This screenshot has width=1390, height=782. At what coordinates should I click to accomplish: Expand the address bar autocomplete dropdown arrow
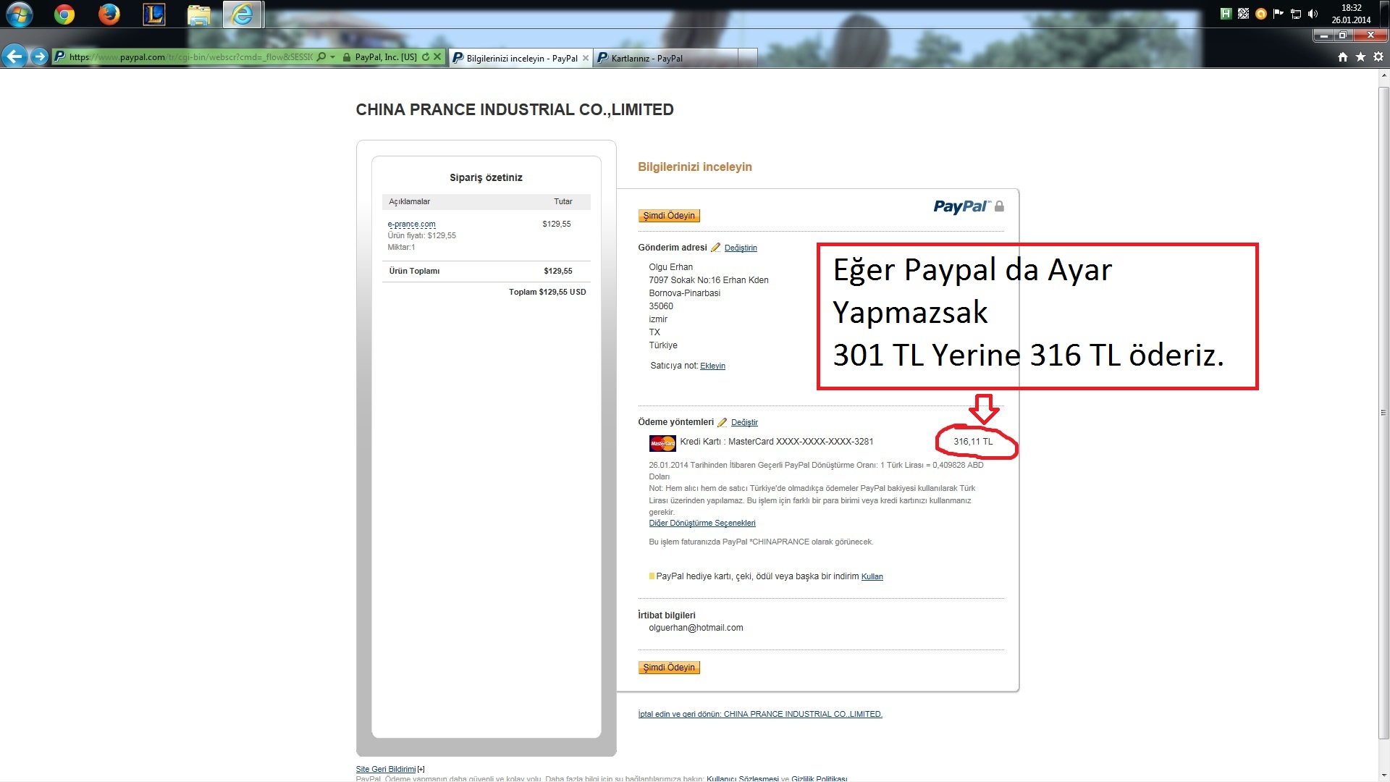click(x=332, y=57)
